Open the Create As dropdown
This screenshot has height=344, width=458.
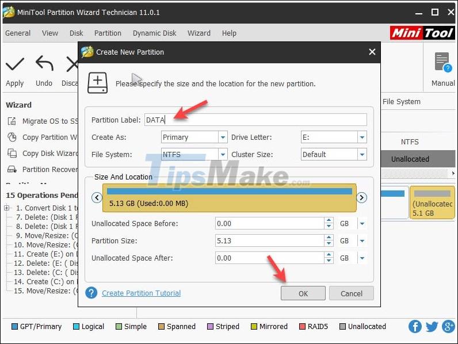(223, 137)
